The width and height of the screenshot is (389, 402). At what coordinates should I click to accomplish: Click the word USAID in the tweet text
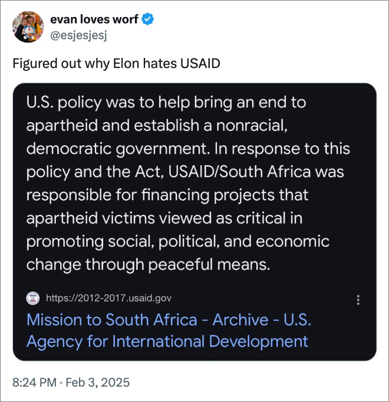pos(200,63)
